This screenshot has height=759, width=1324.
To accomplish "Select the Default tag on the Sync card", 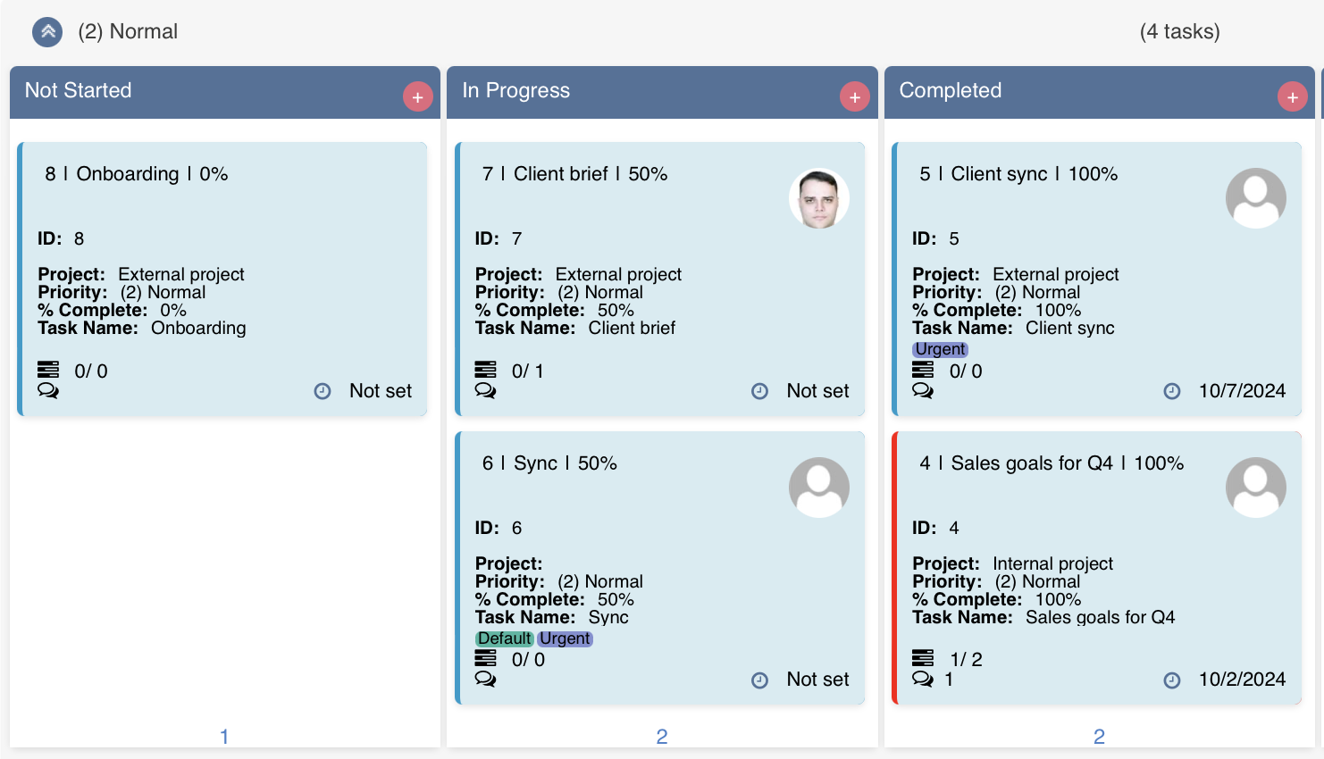I will point(504,638).
